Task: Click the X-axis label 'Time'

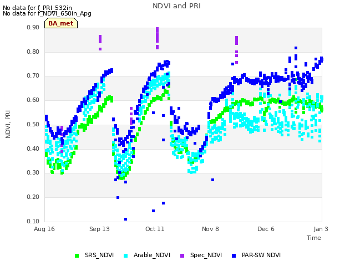Action: point(314,238)
